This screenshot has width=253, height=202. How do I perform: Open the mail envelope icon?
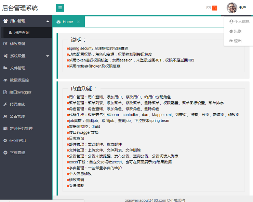coord(209,8)
